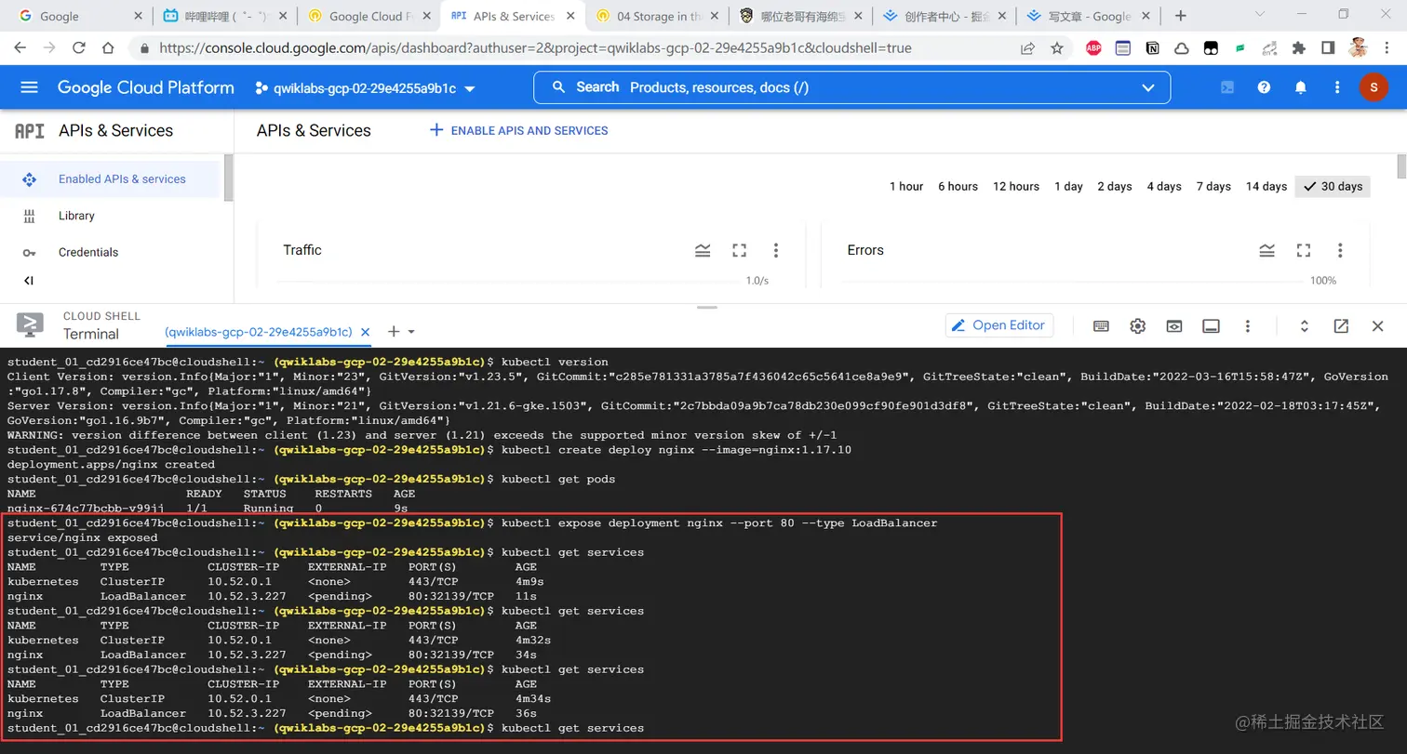
Task: Open the Cloud Shell three-dot more menu
Action: click(x=1247, y=325)
